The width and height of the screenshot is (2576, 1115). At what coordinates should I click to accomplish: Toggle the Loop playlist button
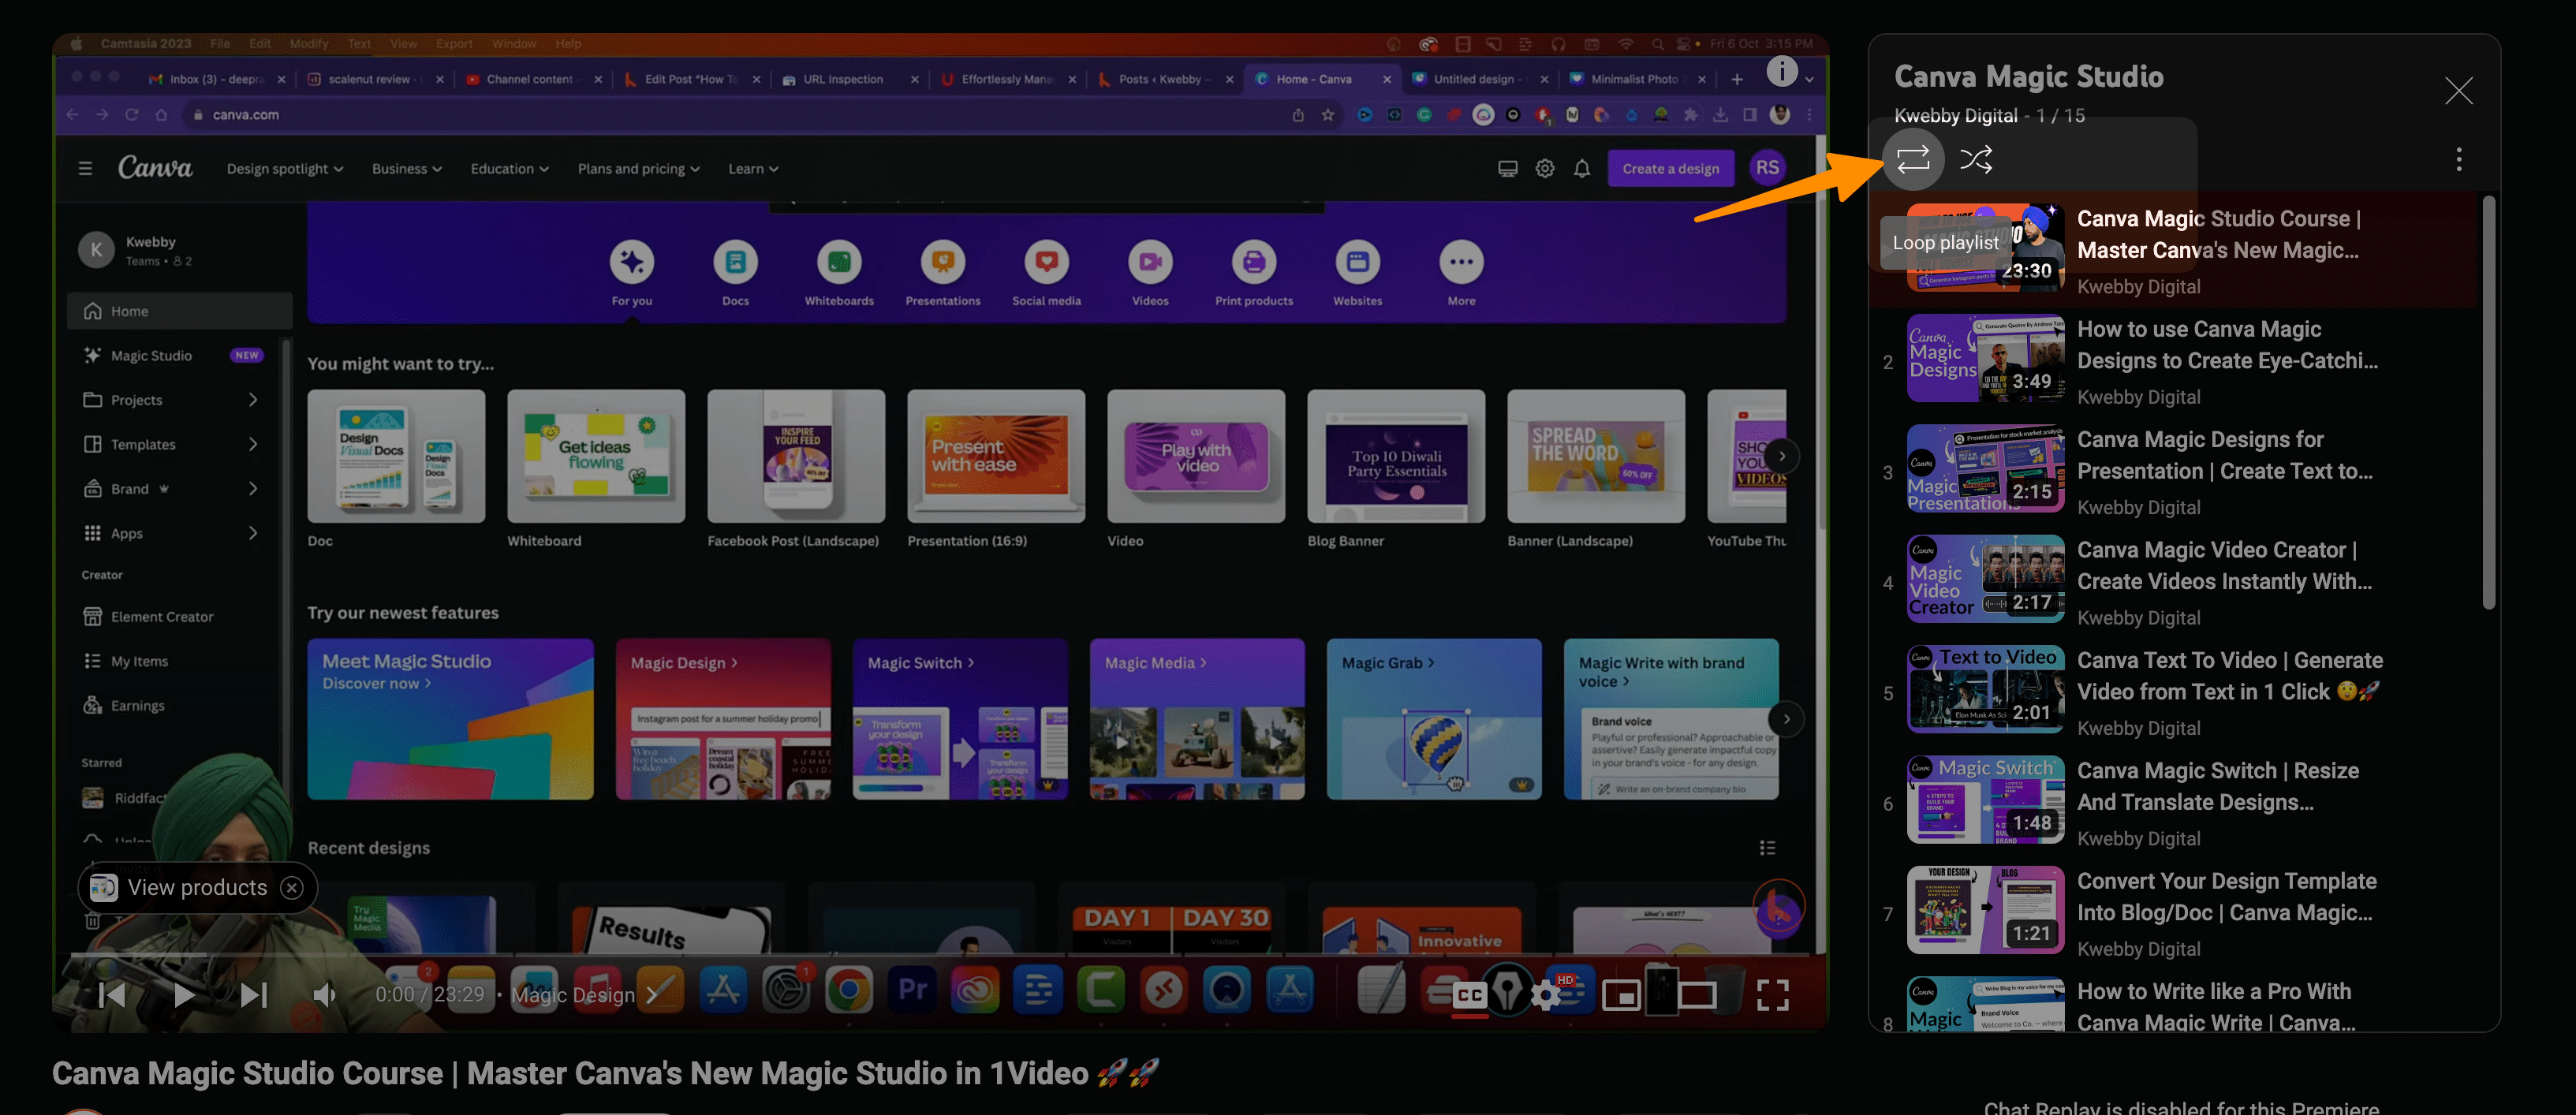point(1913,159)
